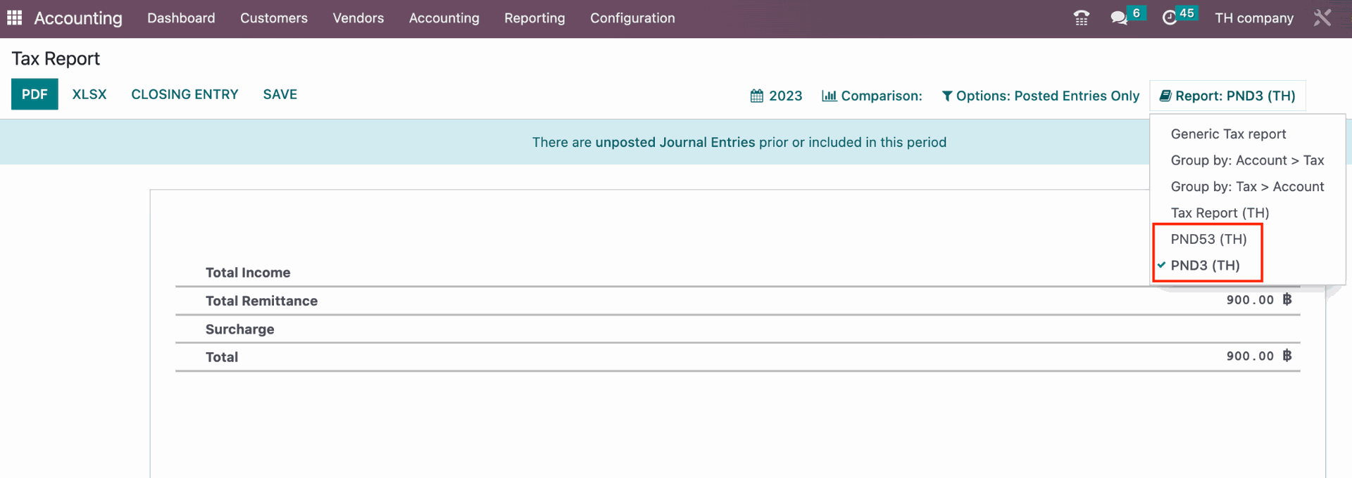
Task: Open the 2023 date period dropdown
Action: pyautogui.click(x=776, y=96)
